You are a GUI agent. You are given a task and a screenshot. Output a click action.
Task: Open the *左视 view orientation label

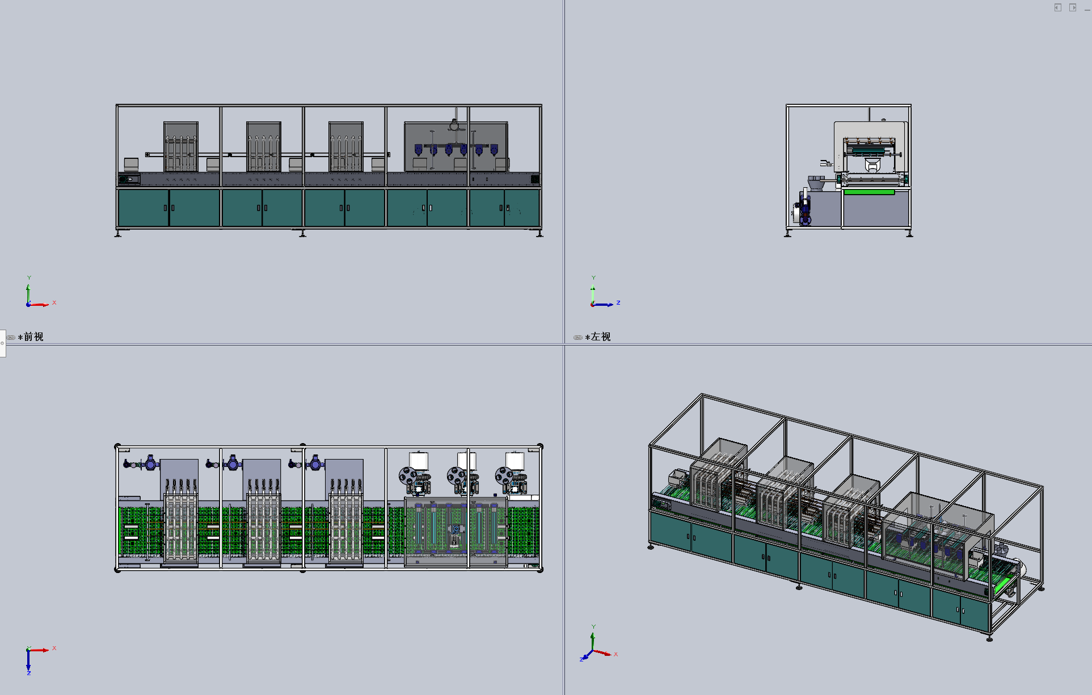pos(598,337)
